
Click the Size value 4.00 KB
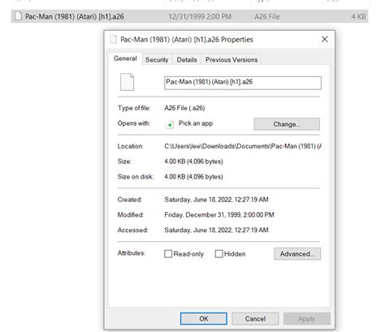click(x=193, y=162)
